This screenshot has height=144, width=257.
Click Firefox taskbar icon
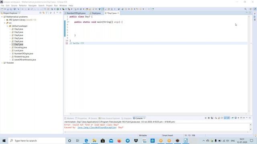[x=119, y=140]
